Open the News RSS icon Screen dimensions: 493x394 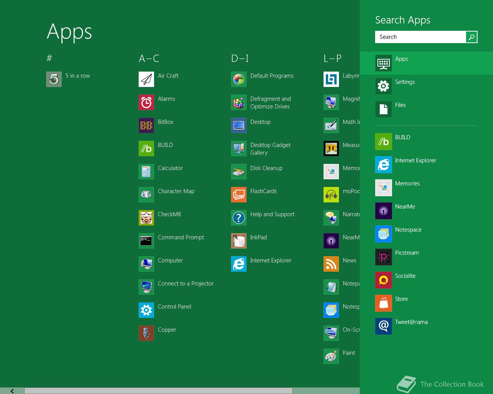[331, 264]
